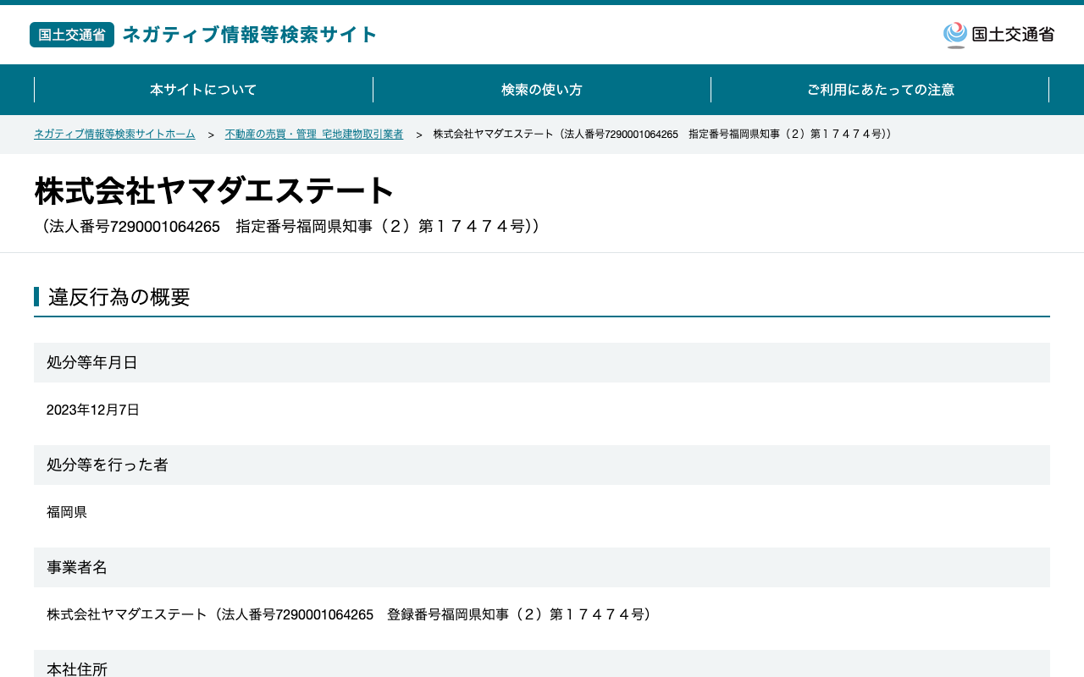Viewport: 1084px width, 677px height.
Task: Open the 本サイトについて menu item
Action: (203, 90)
